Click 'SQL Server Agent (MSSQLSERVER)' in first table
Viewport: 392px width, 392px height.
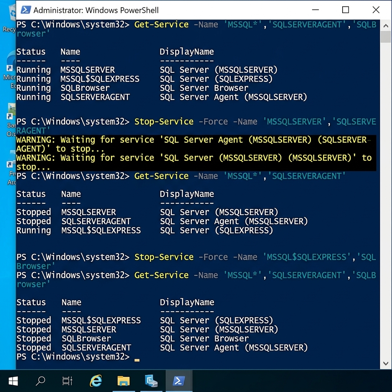coord(233,97)
